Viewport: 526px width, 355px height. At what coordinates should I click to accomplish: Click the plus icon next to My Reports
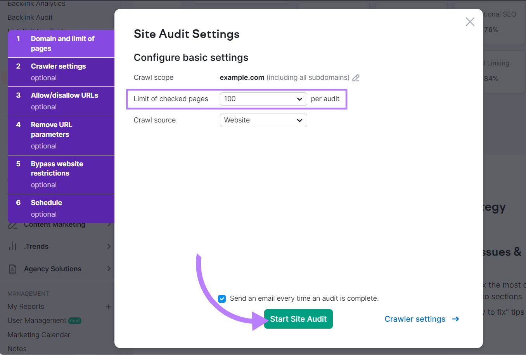tap(109, 307)
